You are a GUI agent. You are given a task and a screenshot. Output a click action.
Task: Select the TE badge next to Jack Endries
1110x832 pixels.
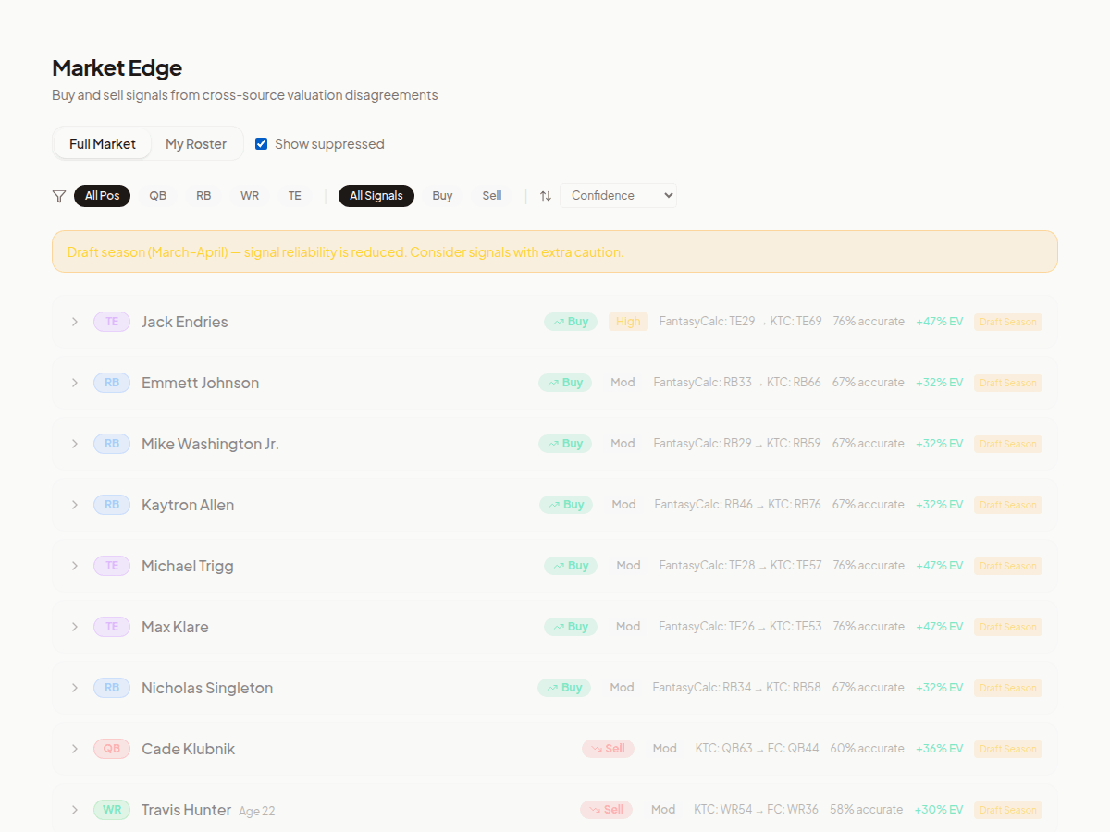point(111,321)
